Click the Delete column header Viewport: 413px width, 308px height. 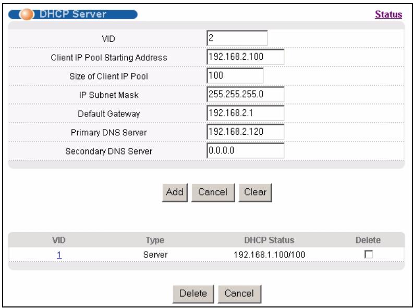(368, 240)
